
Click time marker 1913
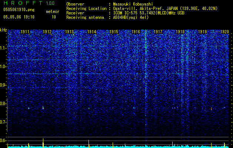(x=69, y=32)
